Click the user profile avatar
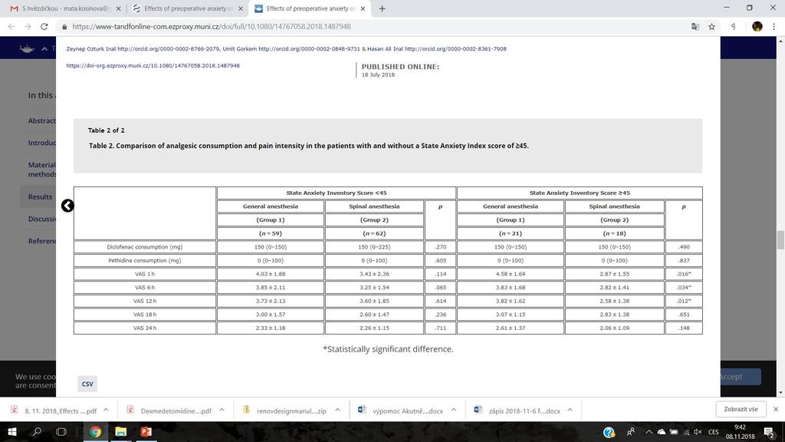The image size is (785, 442). point(757,27)
